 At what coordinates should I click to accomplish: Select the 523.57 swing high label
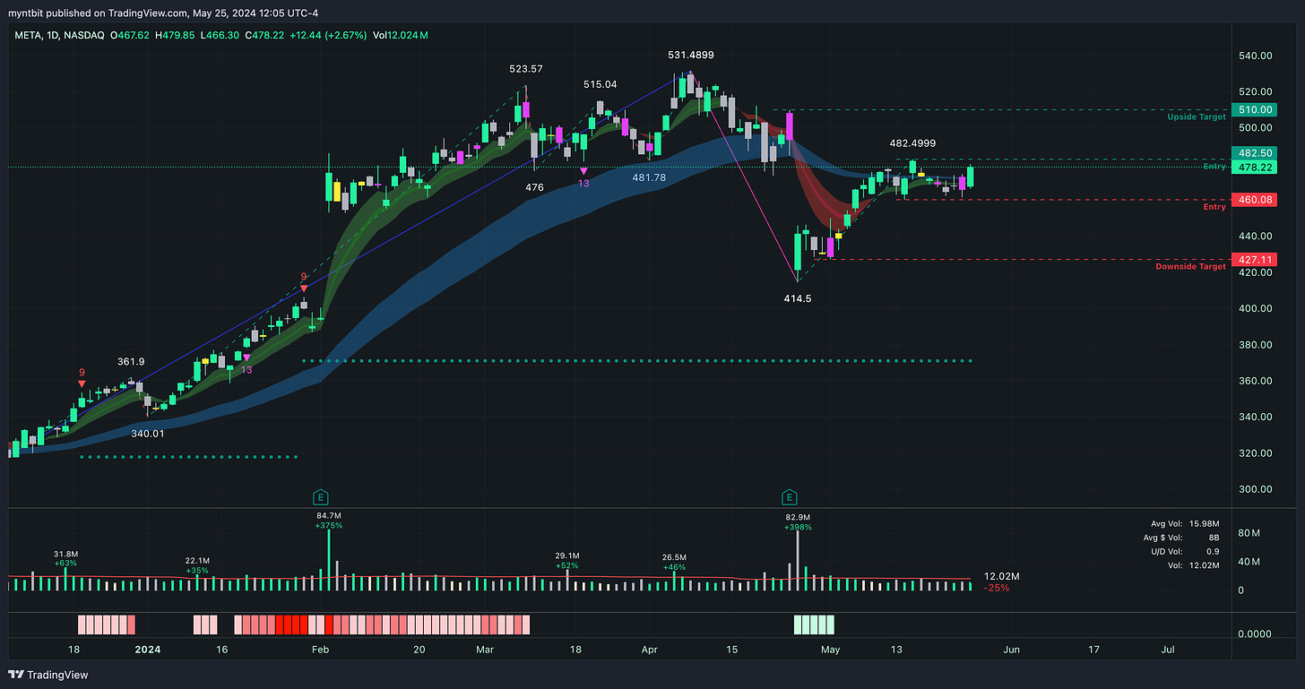524,69
